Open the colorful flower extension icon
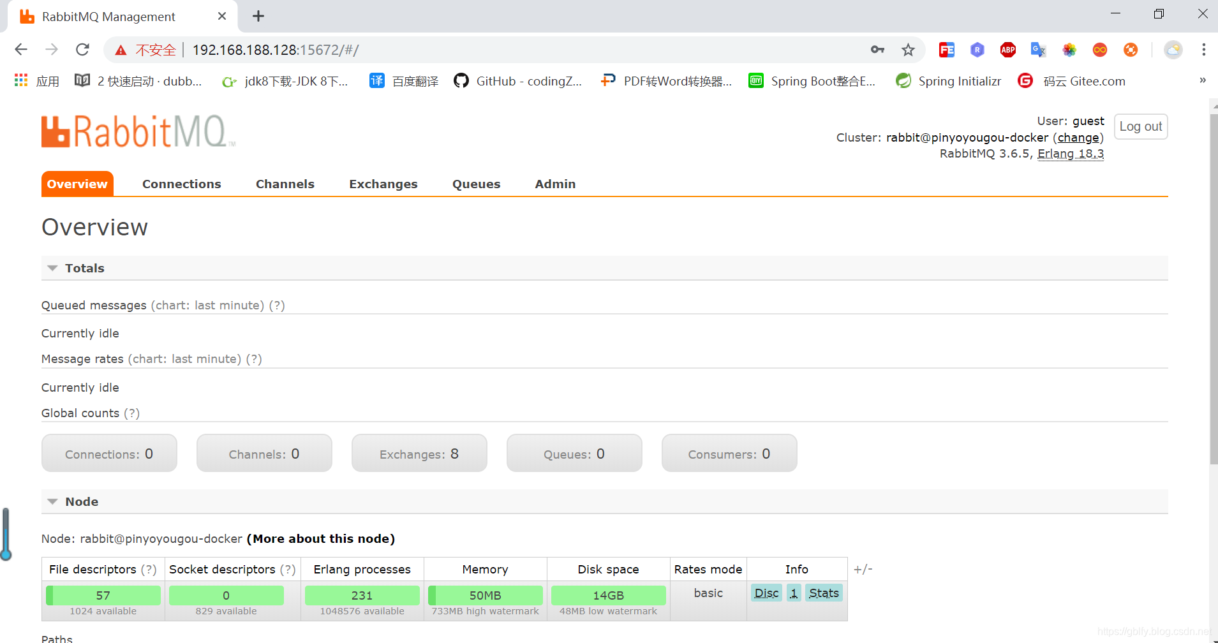 [1069, 50]
